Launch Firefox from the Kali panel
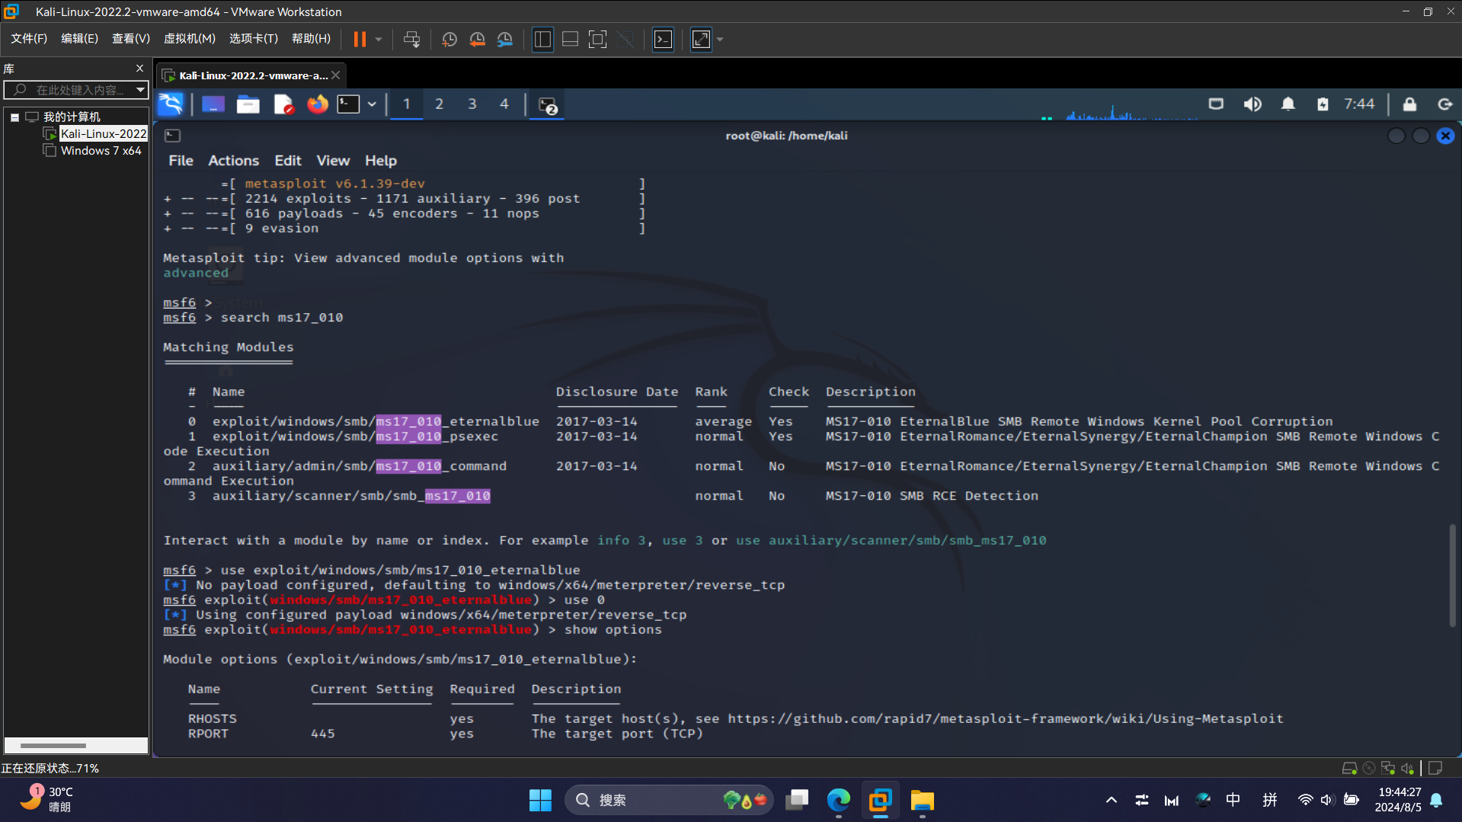Image resolution: width=1462 pixels, height=822 pixels. (x=318, y=104)
